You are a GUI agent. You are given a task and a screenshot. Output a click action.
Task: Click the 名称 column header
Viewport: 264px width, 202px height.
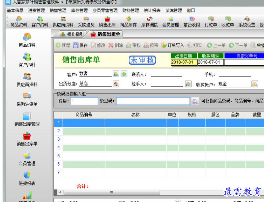[135, 115]
